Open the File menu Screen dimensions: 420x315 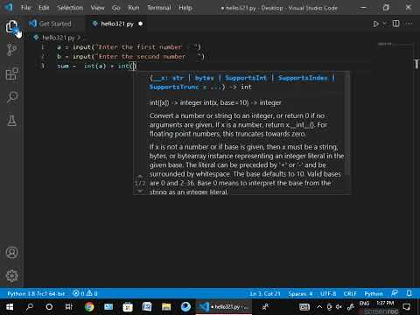point(25,8)
